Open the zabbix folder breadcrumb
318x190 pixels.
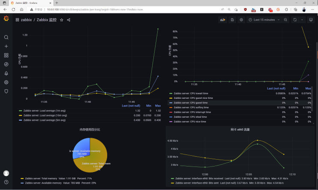coord(27,20)
